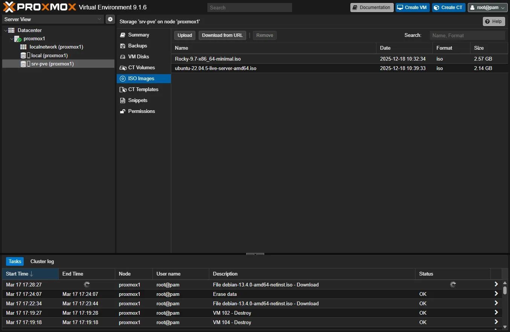
Task: Select Backups in the storage sidebar
Action: 137,46
